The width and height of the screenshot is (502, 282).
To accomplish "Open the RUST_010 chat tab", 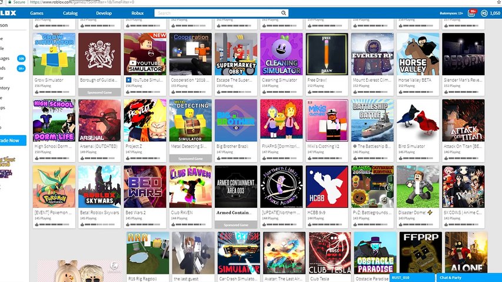I will pyautogui.click(x=412, y=277).
